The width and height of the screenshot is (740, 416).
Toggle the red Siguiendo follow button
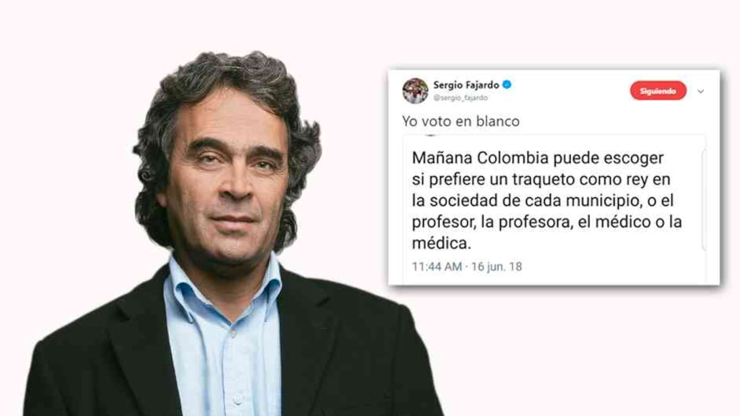tap(658, 91)
